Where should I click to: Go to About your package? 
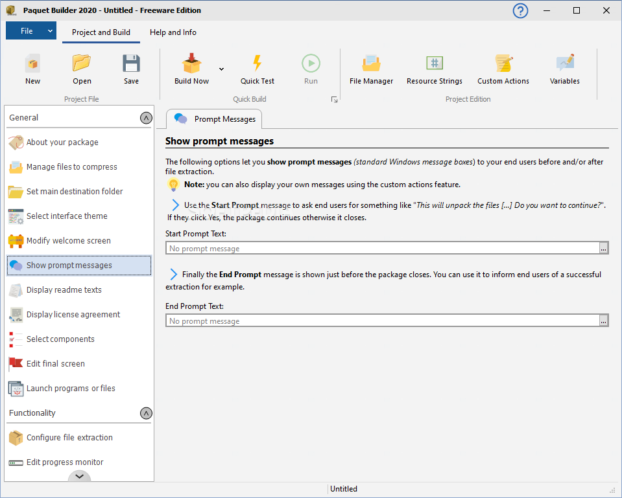tap(79, 142)
